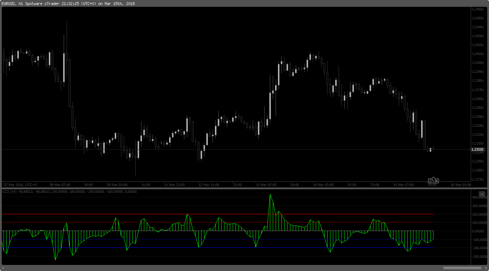
Task: Click the 1.2330 price axis label
Action: [478, 126]
